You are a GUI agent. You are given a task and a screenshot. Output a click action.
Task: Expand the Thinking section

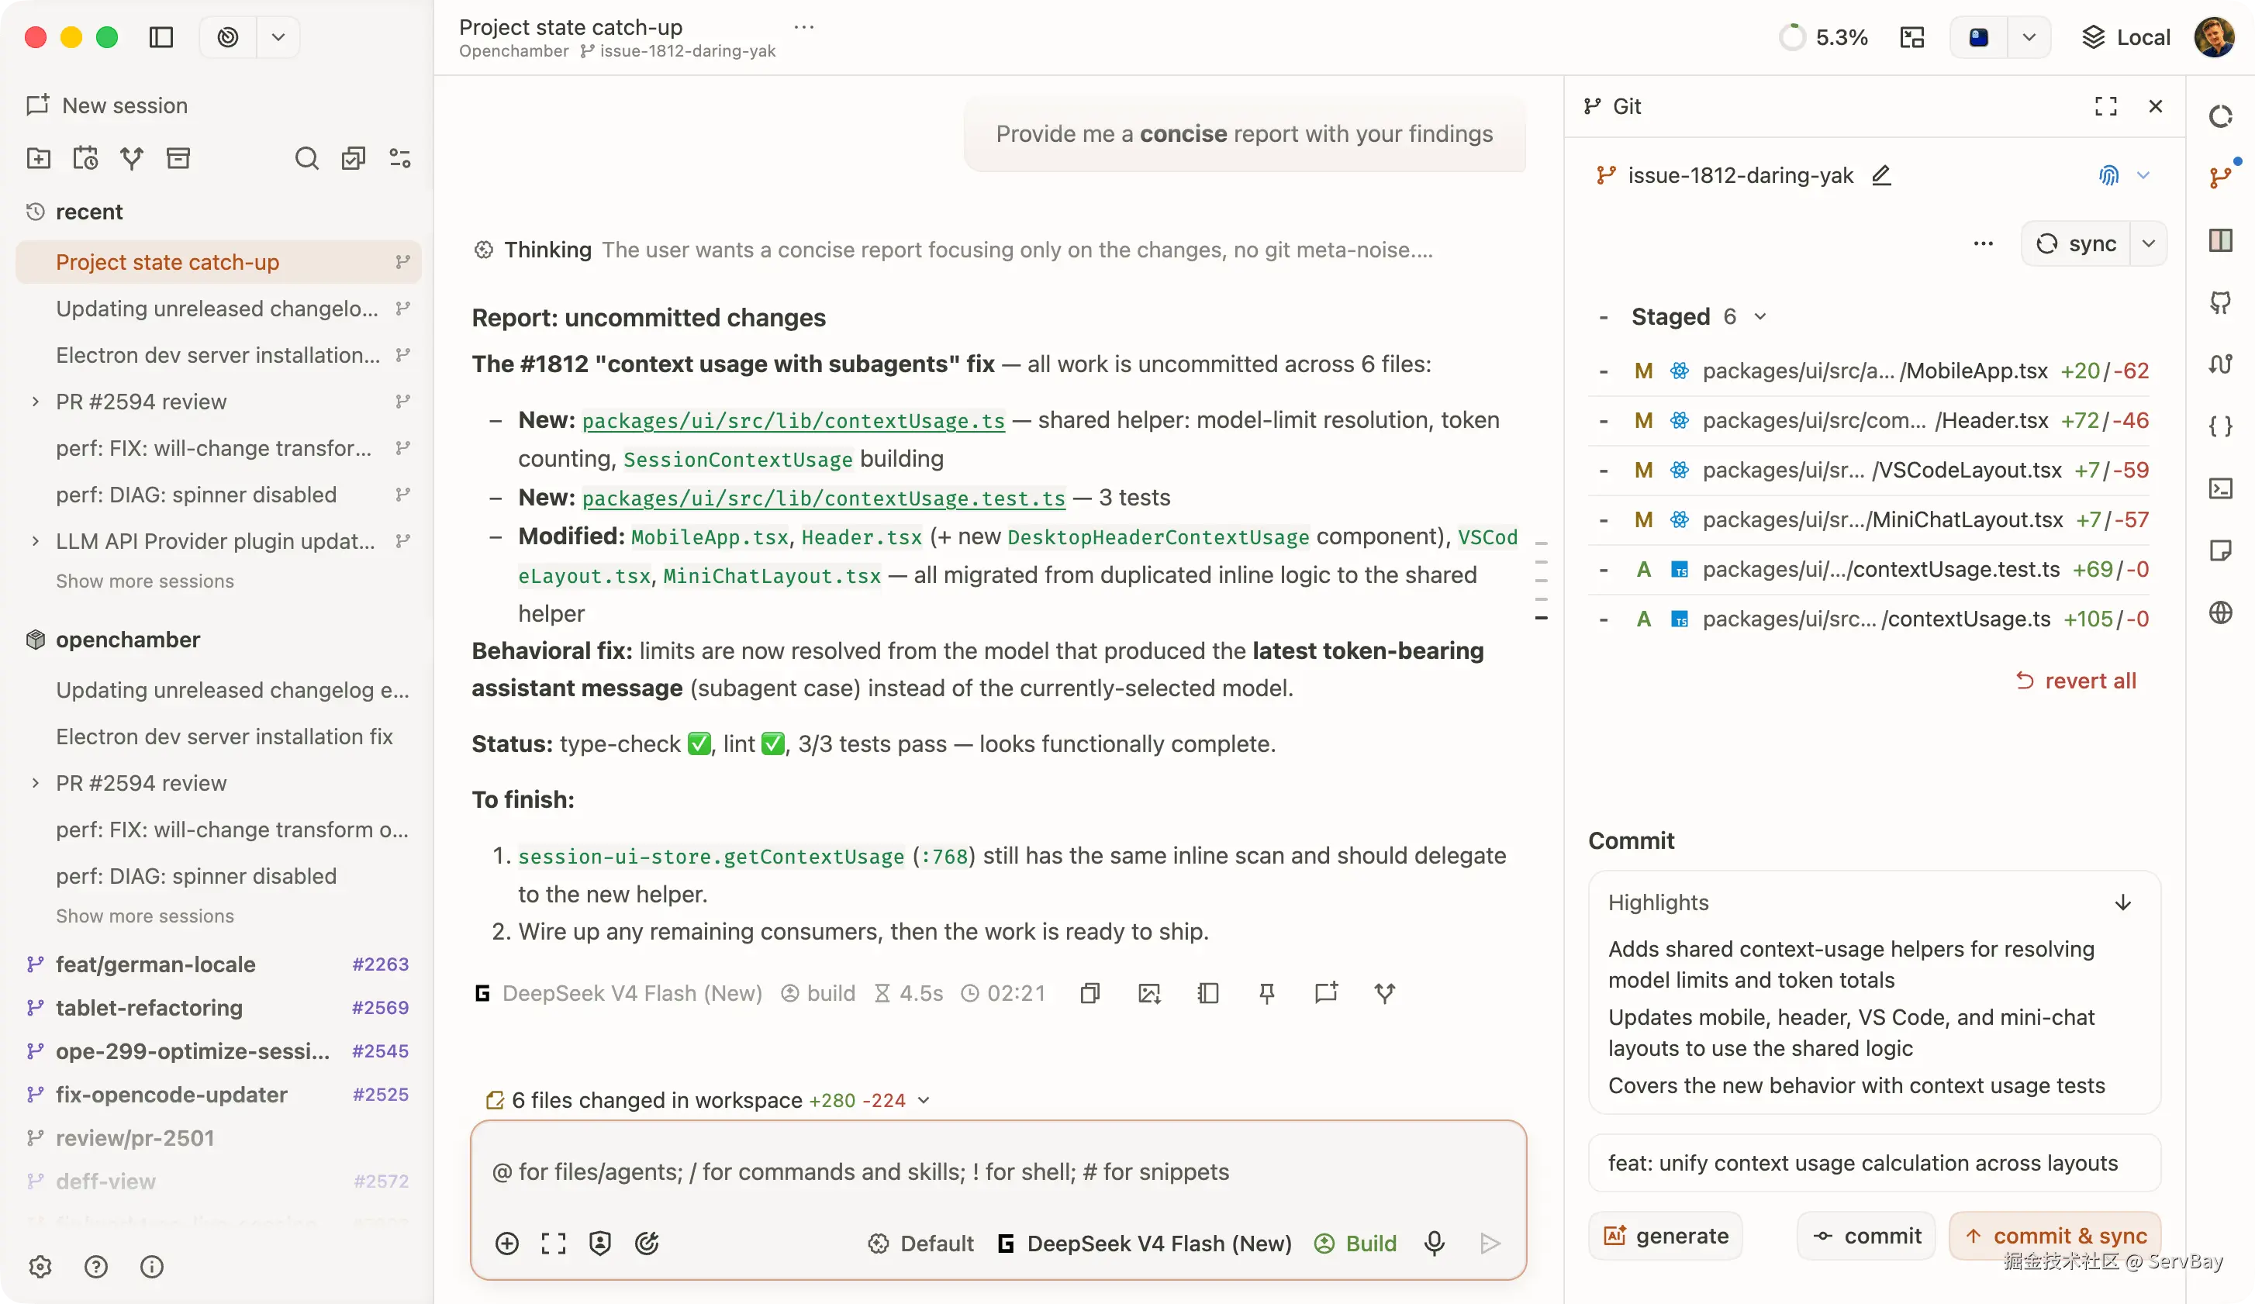tap(953, 250)
